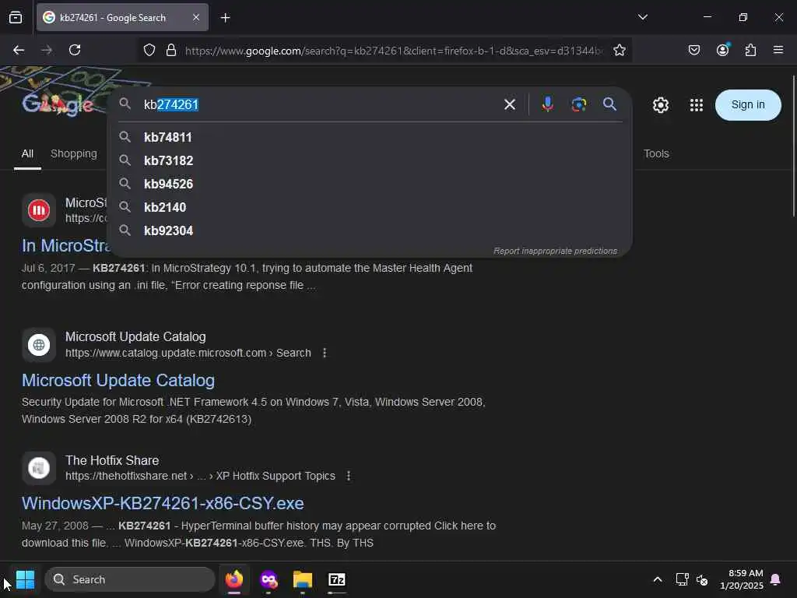Search by image with Lens icon
This screenshot has height=598, width=797.
pos(578,105)
